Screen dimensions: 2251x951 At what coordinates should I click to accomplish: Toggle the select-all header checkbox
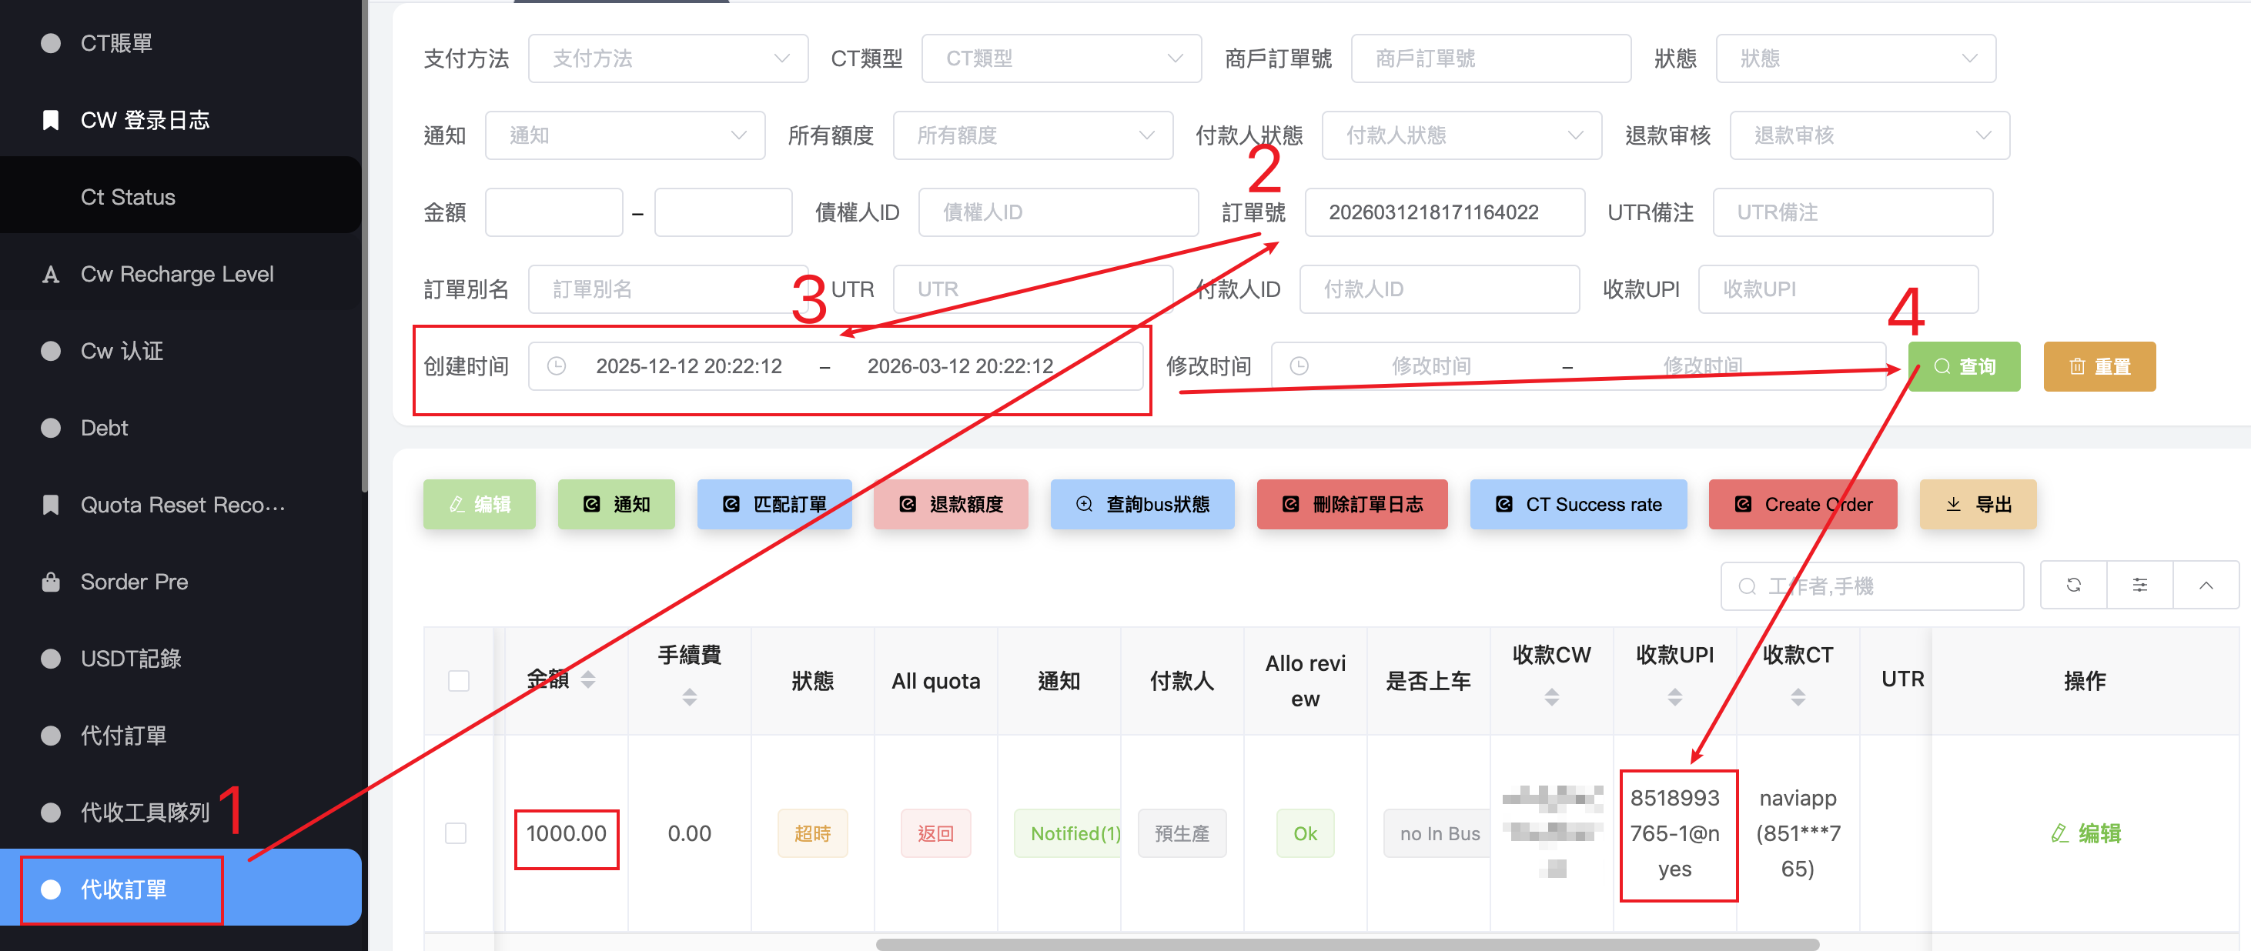459,680
